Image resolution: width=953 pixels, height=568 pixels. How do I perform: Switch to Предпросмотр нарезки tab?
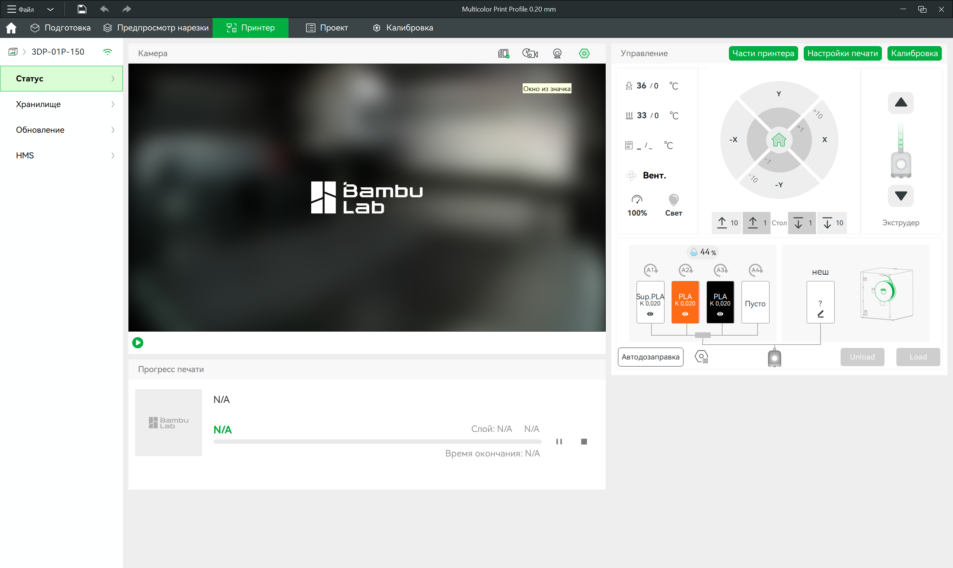point(156,28)
